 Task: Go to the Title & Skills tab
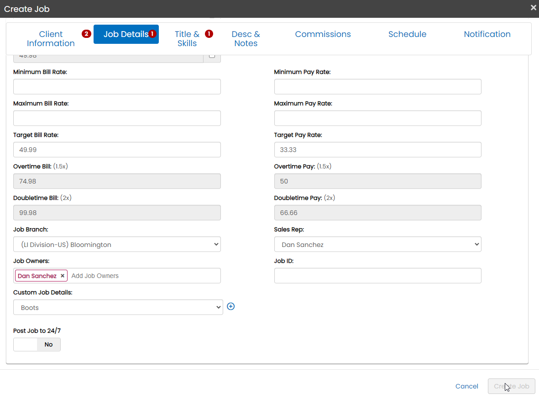coord(187,39)
